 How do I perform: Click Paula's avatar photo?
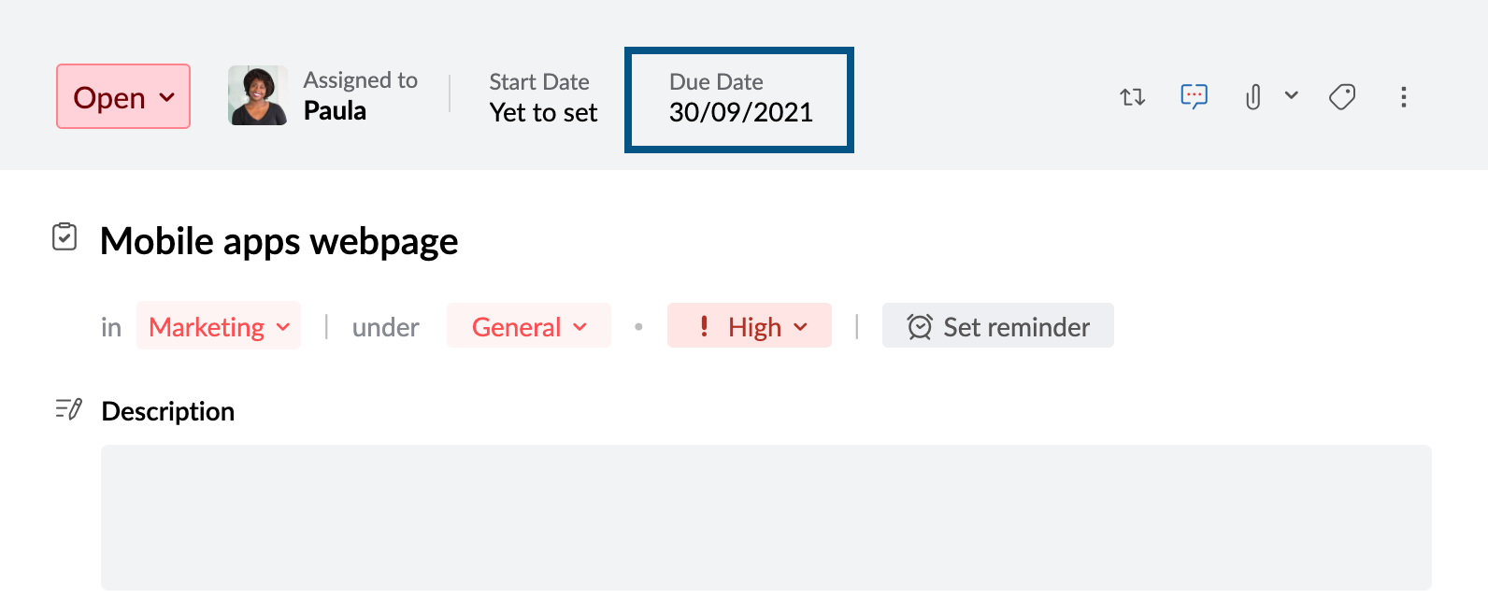click(x=258, y=95)
